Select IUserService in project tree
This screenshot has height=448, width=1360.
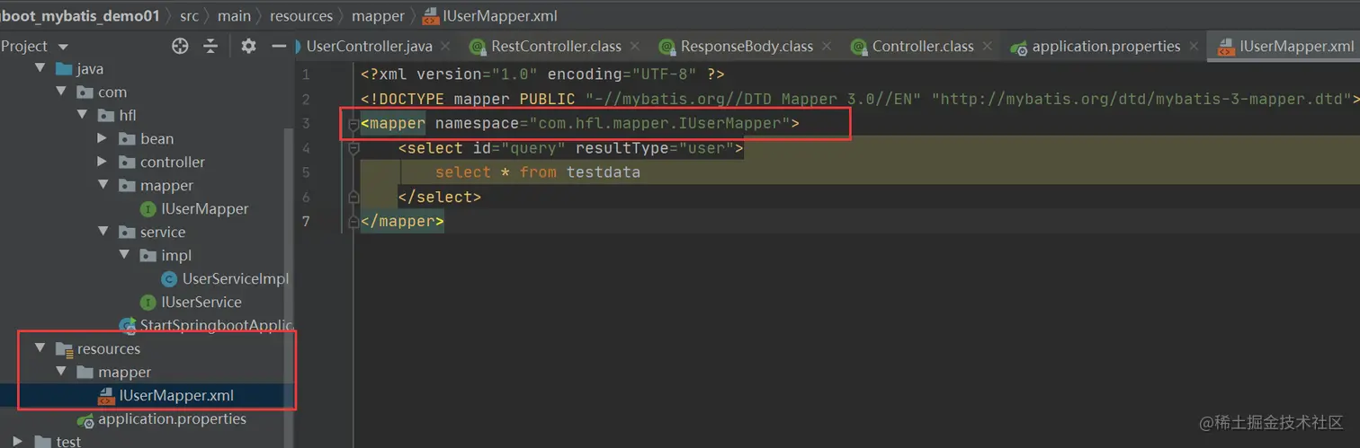(x=201, y=302)
